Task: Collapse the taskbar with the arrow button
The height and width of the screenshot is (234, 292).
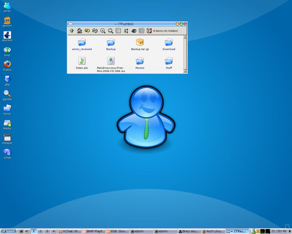Action: 290,231
